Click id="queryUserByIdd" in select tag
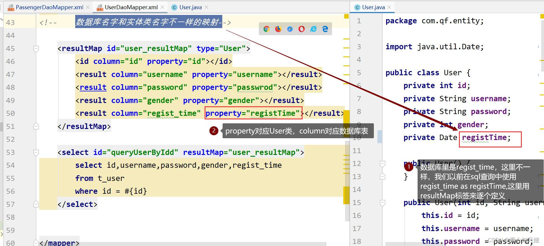Viewport: 544px width, 246px height. [136, 152]
